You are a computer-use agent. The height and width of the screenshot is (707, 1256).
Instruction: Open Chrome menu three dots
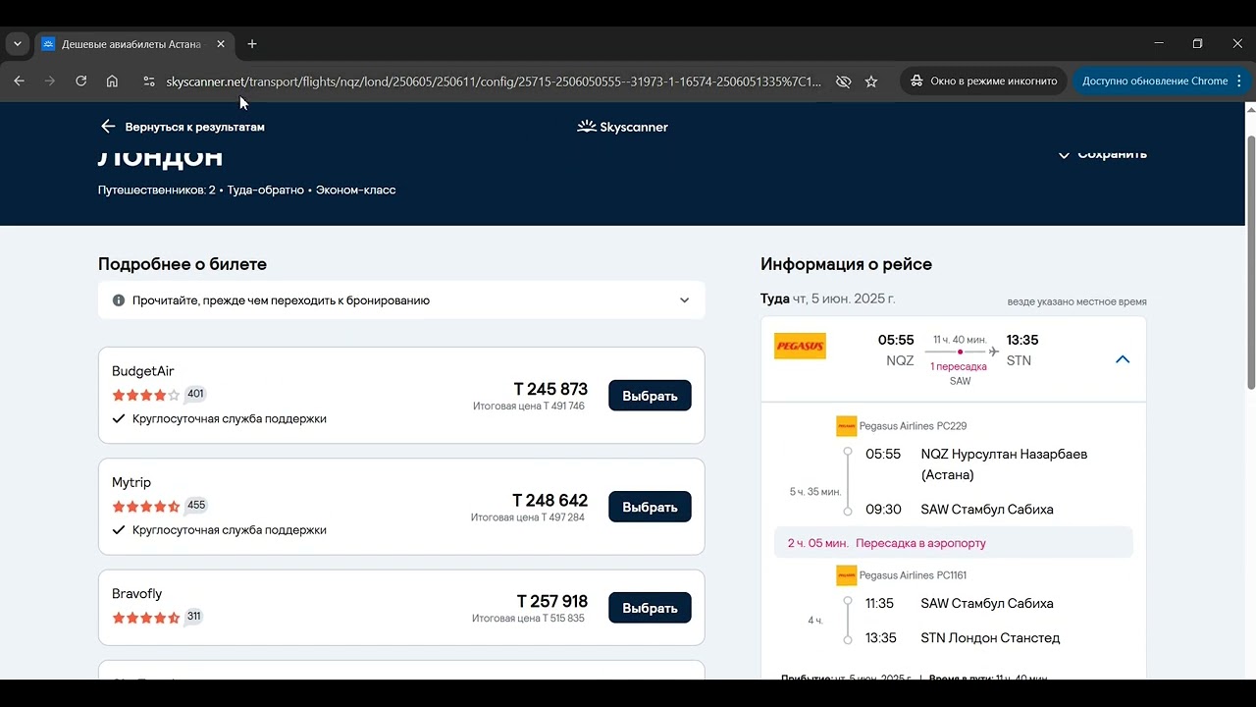pyautogui.click(x=1239, y=82)
